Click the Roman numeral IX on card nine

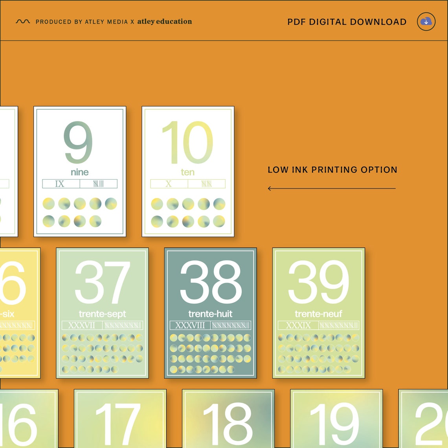59,184
